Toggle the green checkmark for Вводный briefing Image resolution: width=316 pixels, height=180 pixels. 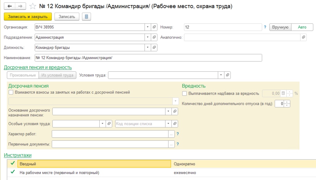click(x=12, y=163)
